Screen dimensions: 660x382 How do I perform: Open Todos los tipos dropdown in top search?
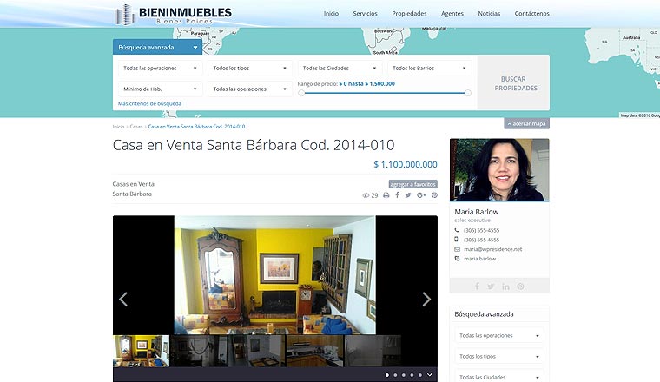tap(250, 69)
